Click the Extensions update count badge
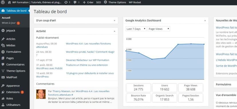Viewport: 237px width, 109px height. point(22,92)
